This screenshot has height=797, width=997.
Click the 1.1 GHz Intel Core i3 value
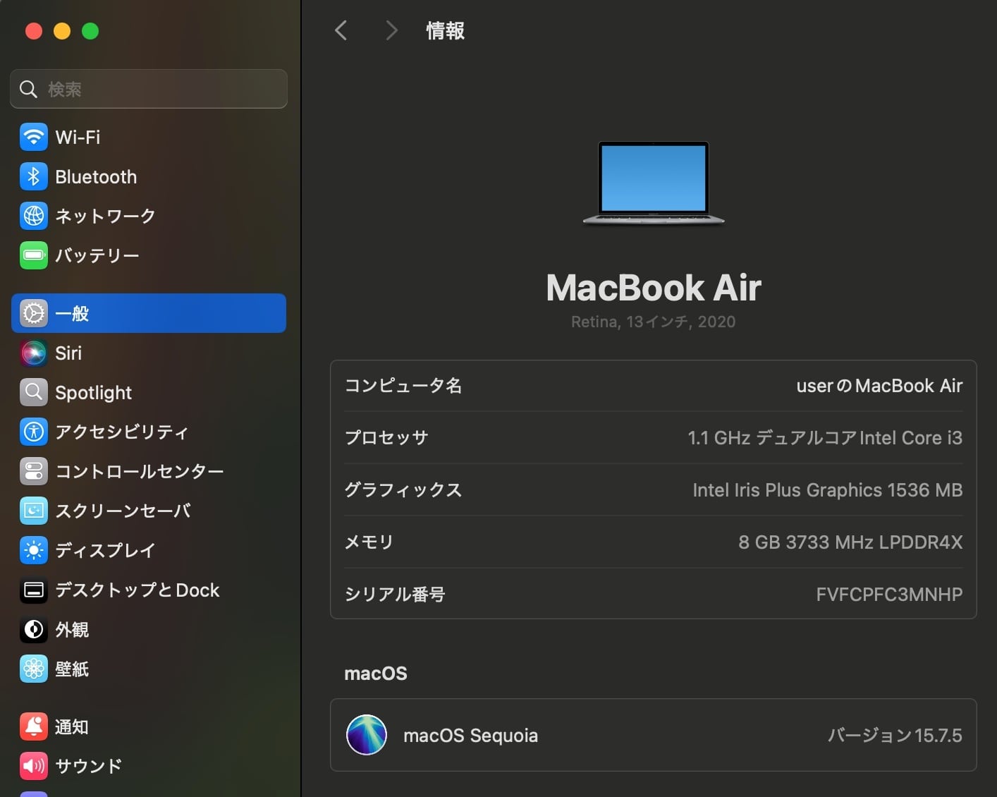coord(825,438)
